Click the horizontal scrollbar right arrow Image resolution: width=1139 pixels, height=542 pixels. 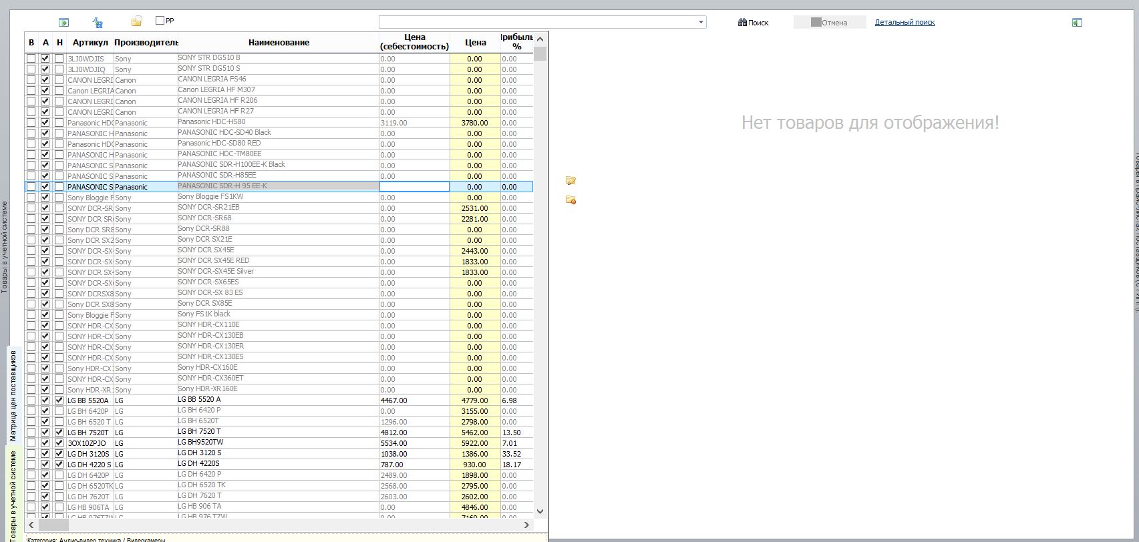click(x=528, y=525)
